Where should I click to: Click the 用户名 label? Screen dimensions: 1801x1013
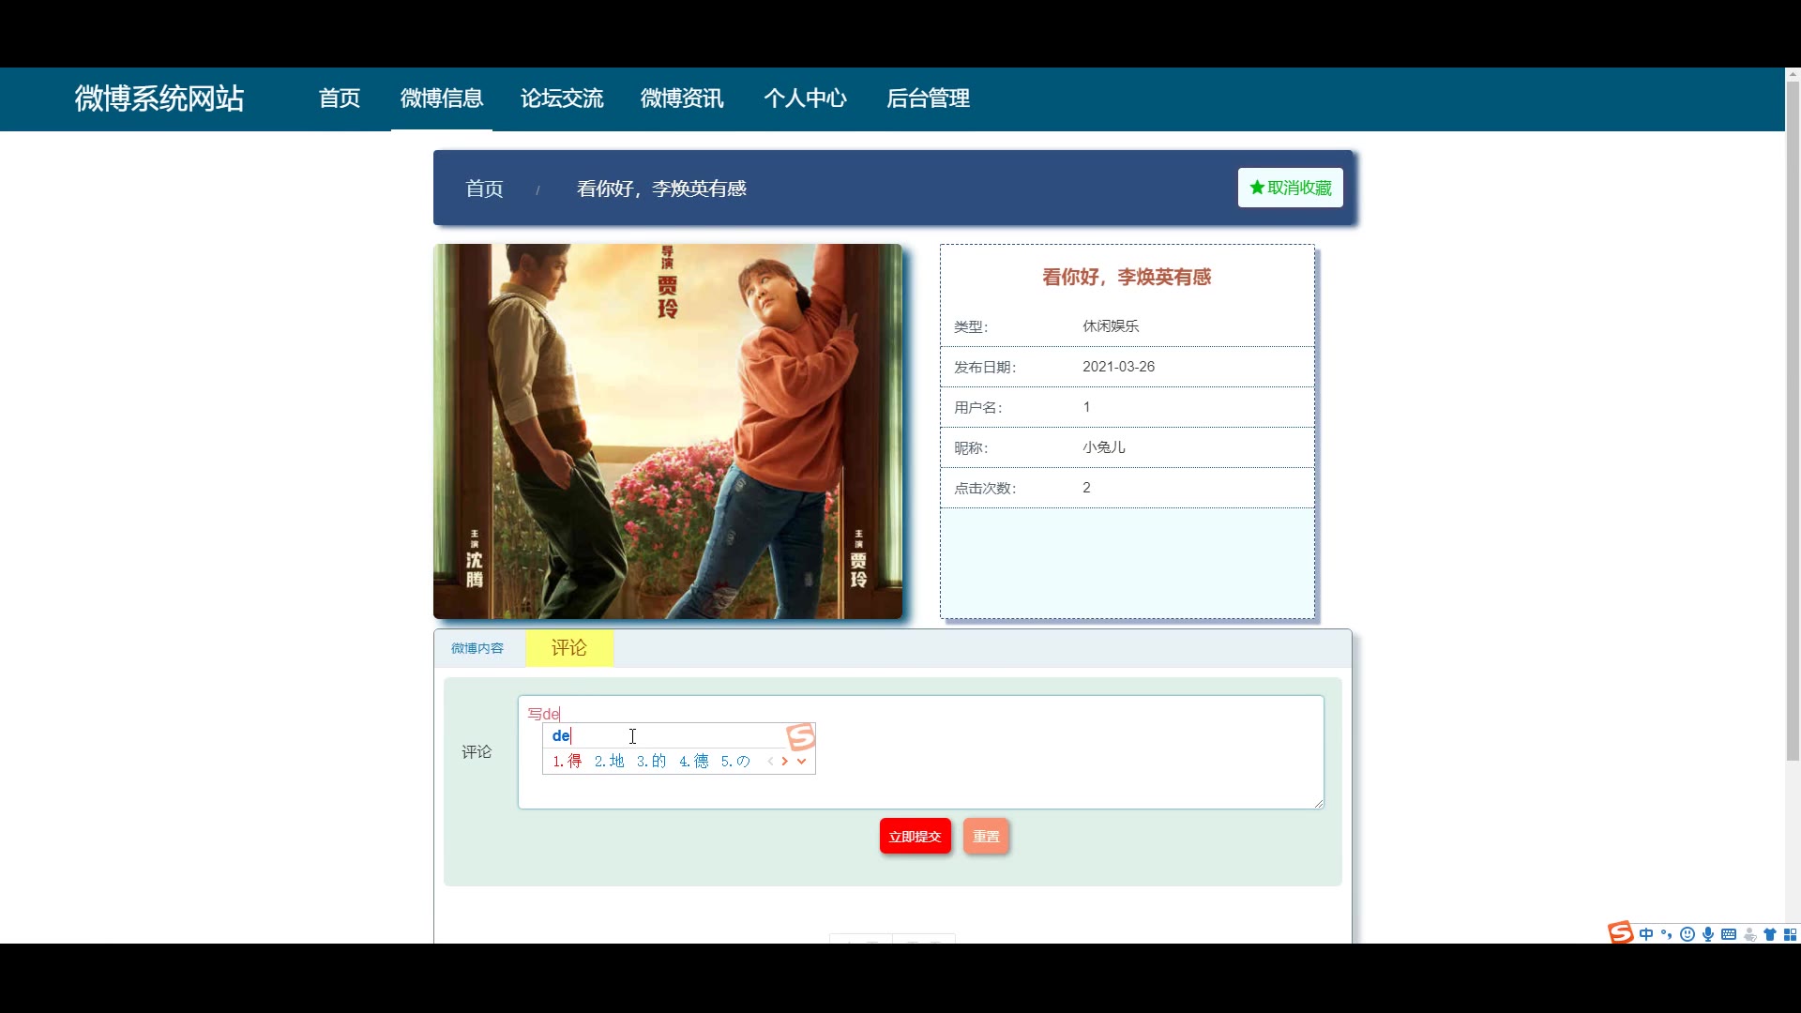pyautogui.click(x=978, y=407)
